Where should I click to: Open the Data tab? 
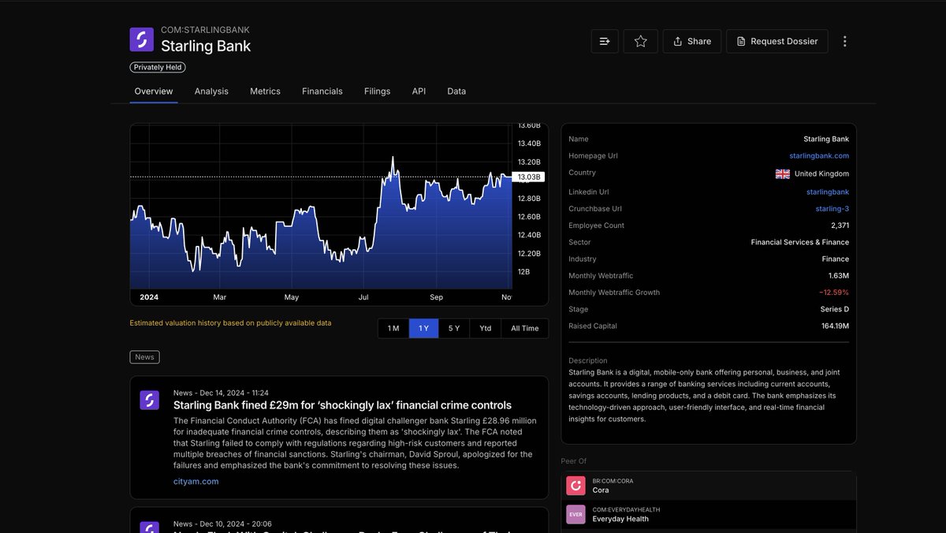coord(456,91)
